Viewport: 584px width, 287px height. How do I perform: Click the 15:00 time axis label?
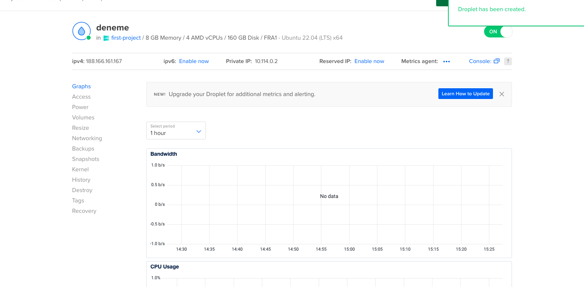[x=349, y=249]
